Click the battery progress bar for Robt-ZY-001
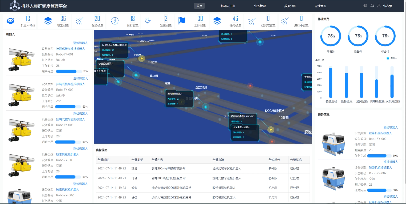 click(x=68, y=177)
